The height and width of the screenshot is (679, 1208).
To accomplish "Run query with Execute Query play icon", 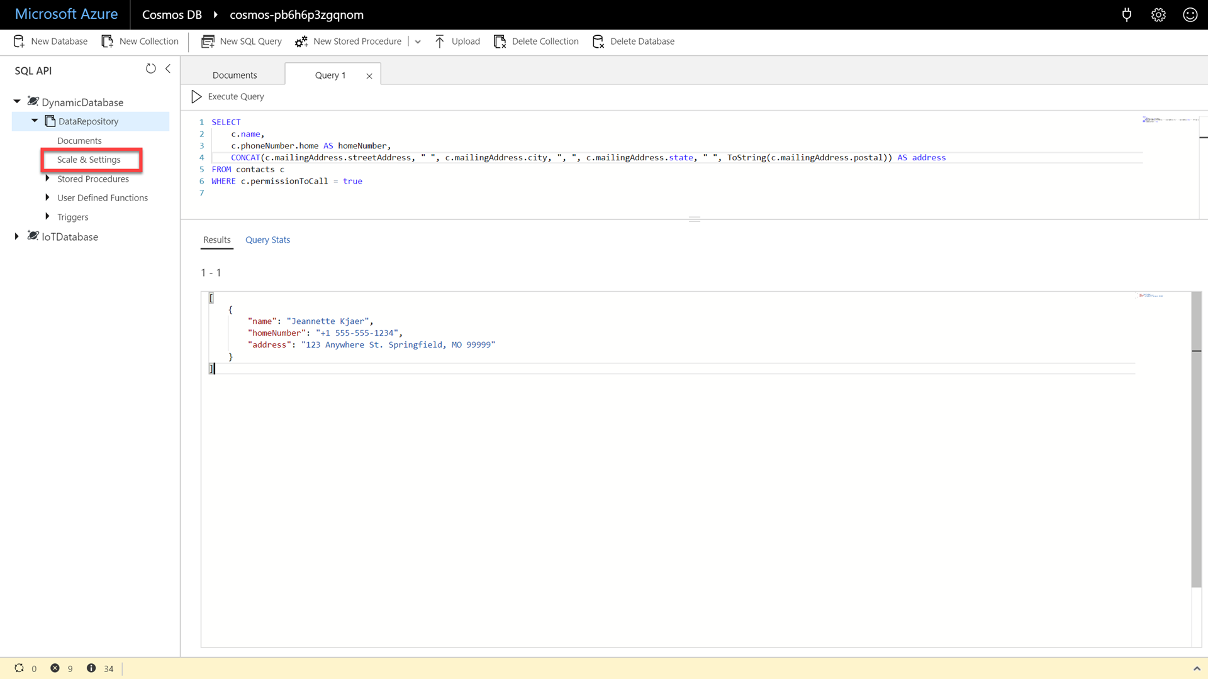I will click(x=196, y=96).
